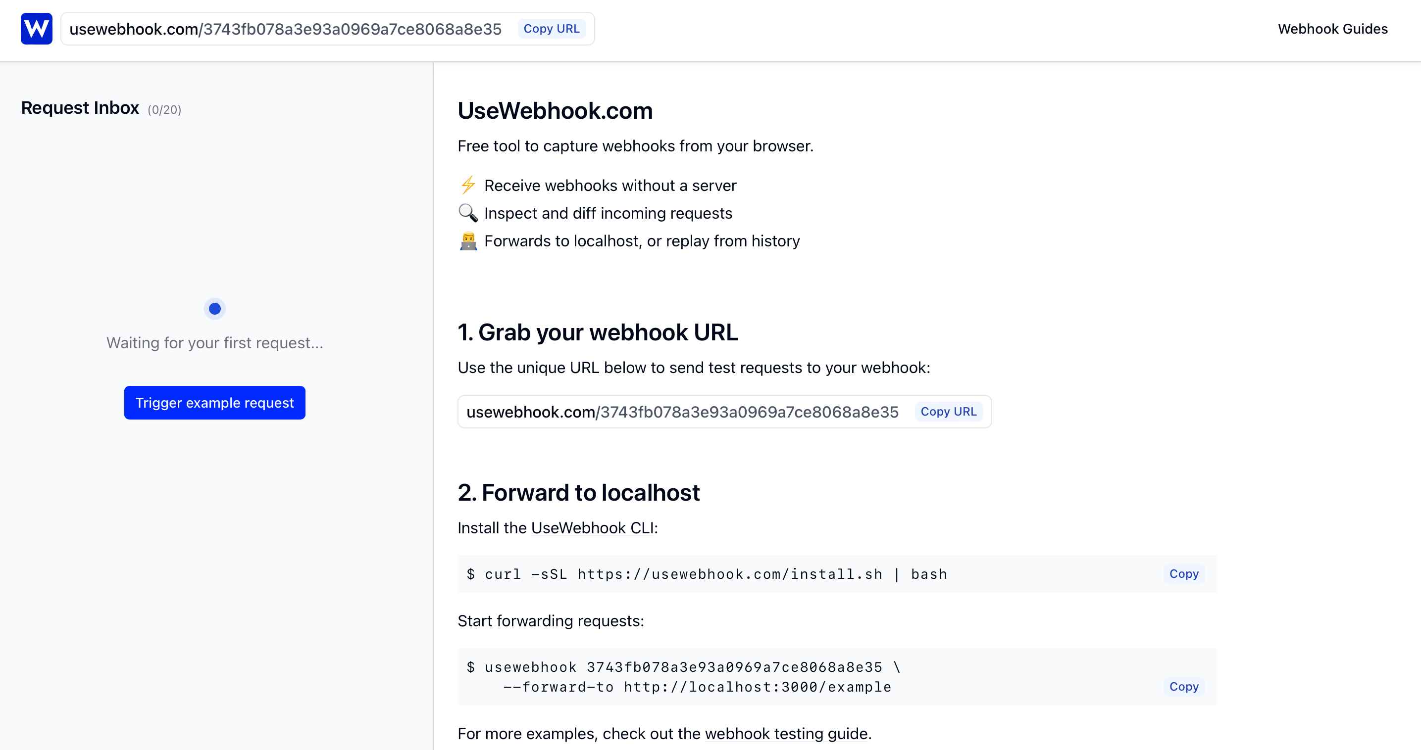Click 'Forwards to localhost, or replay from history'
Image resolution: width=1421 pixels, height=750 pixels.
pos(642,241)
